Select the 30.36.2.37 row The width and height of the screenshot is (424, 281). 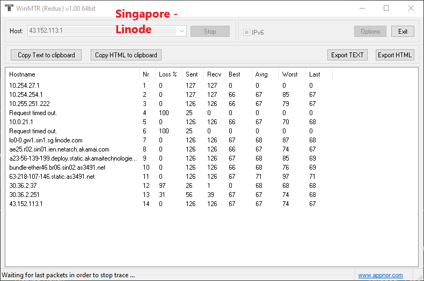[x=169, y=186]
